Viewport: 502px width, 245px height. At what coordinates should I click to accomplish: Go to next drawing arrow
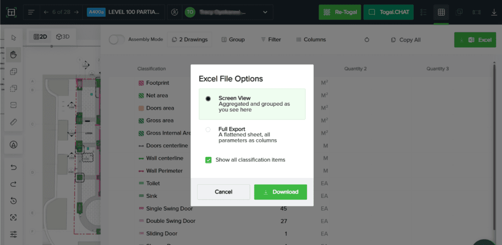click(x=76, y=12)
